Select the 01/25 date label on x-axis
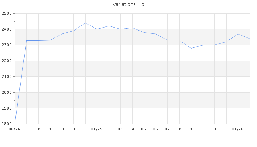 (97, 129)
